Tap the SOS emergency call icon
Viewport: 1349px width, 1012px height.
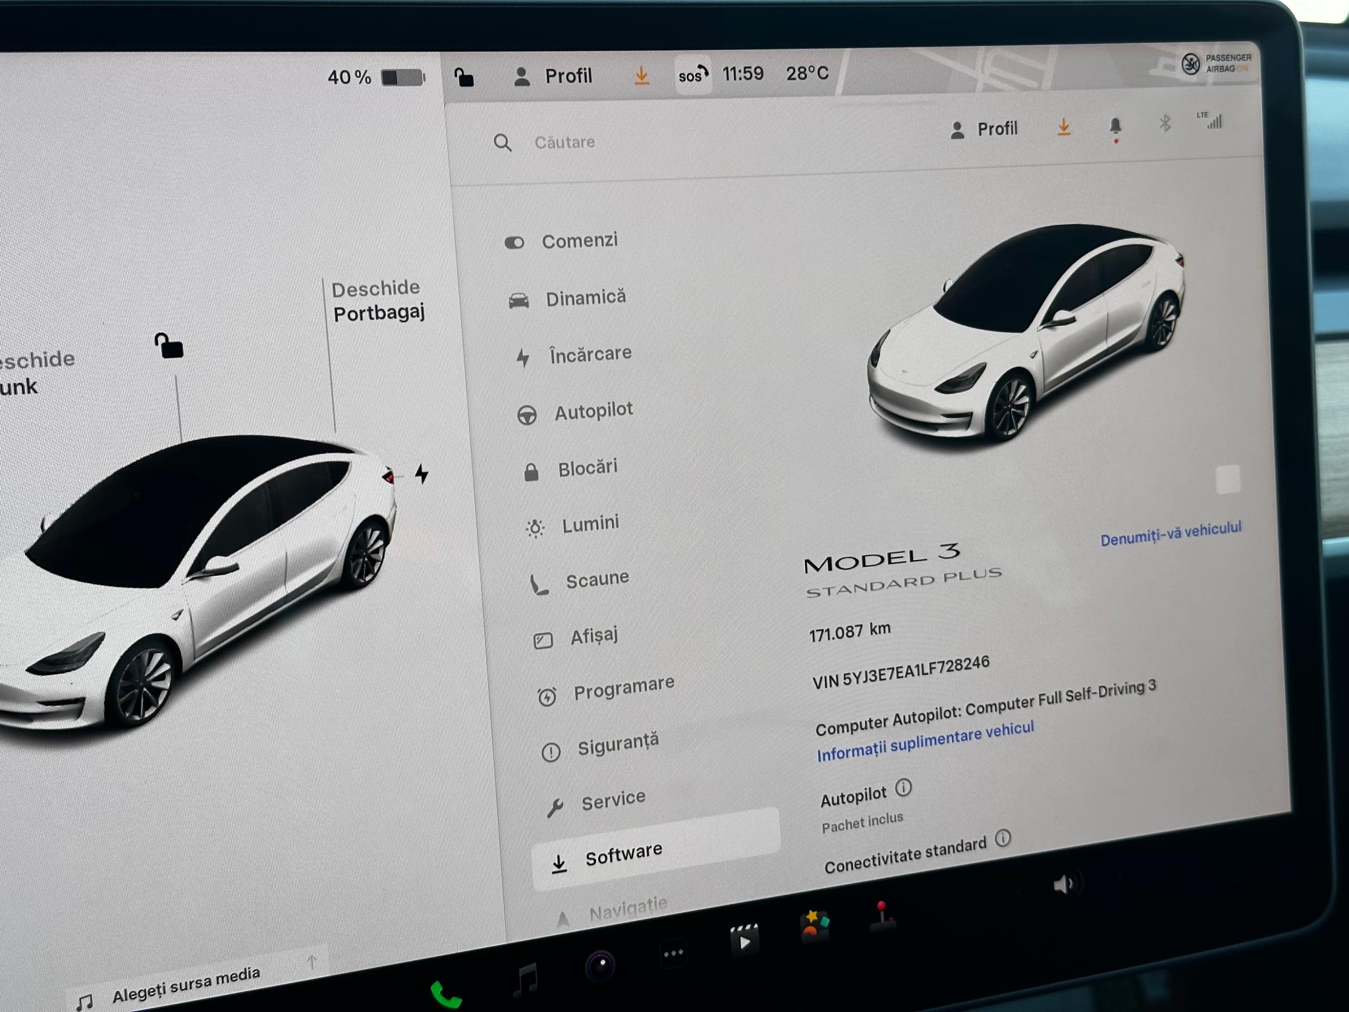coord(693,75)
